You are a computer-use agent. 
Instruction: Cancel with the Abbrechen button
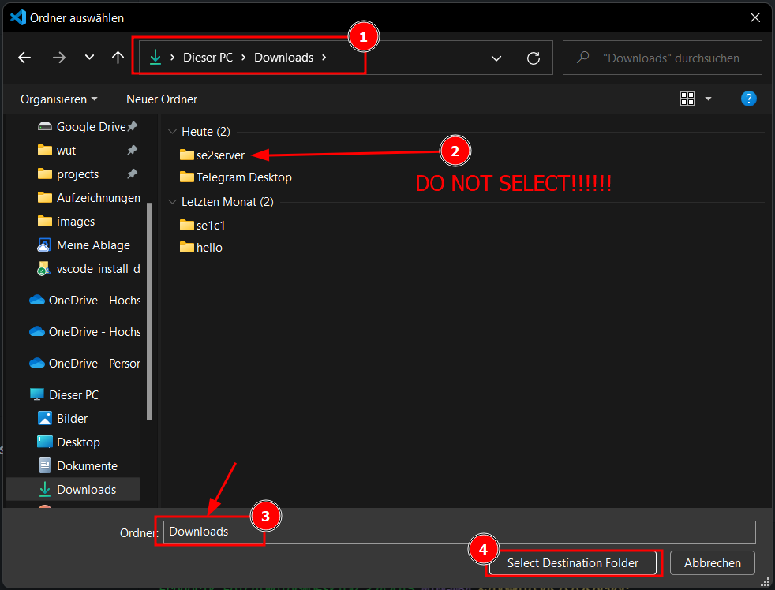(x=712, y=563)
